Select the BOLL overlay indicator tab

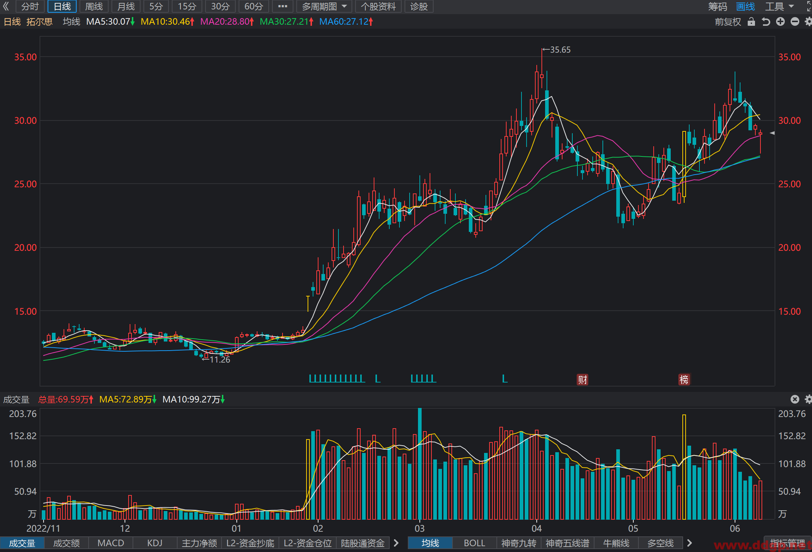(474, 543)
